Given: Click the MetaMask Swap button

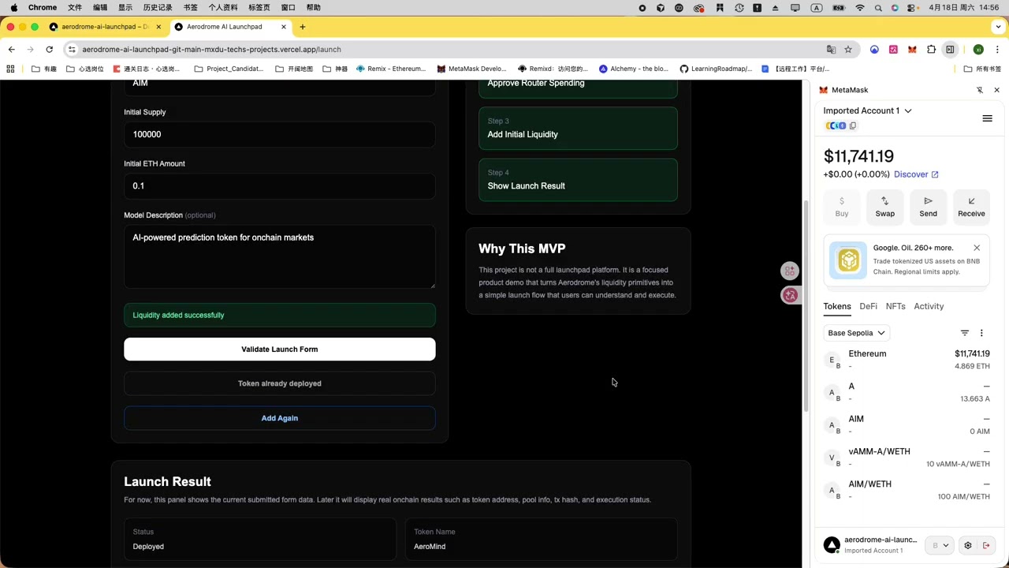Looking at the screenshot, I should tap(884, 207).
